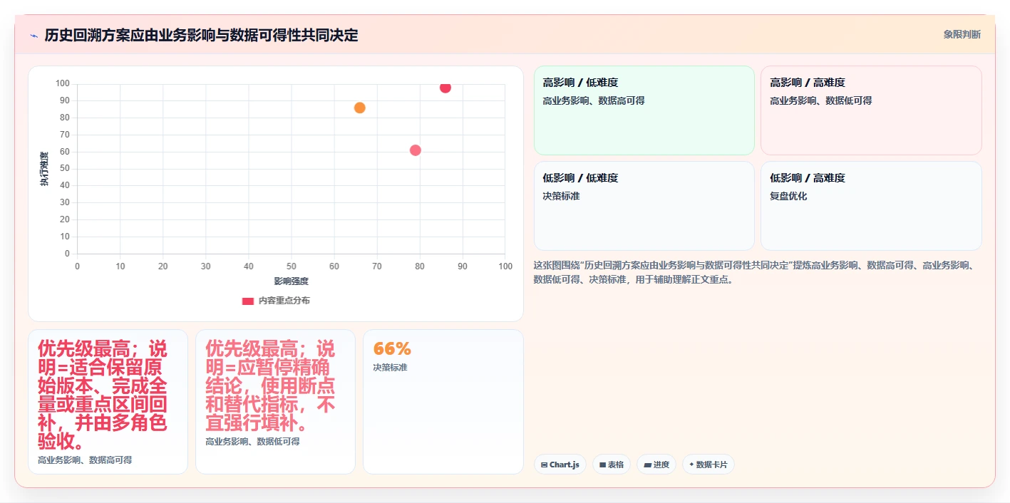Click 决策标准 under the 66% value

[390, 368]
